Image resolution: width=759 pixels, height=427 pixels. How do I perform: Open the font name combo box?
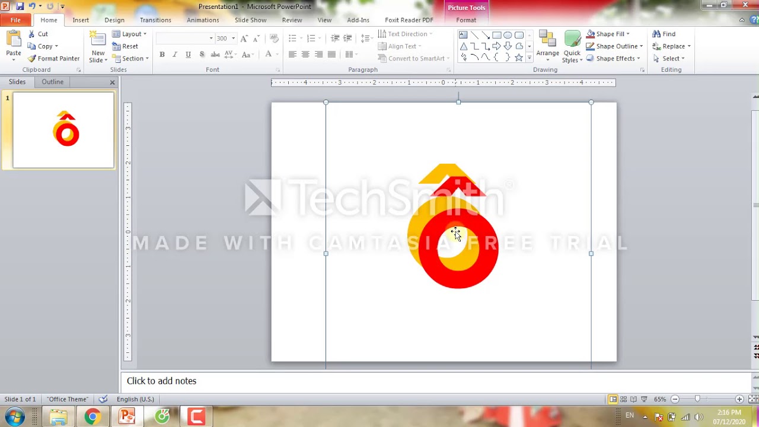(x=184, y=39)
